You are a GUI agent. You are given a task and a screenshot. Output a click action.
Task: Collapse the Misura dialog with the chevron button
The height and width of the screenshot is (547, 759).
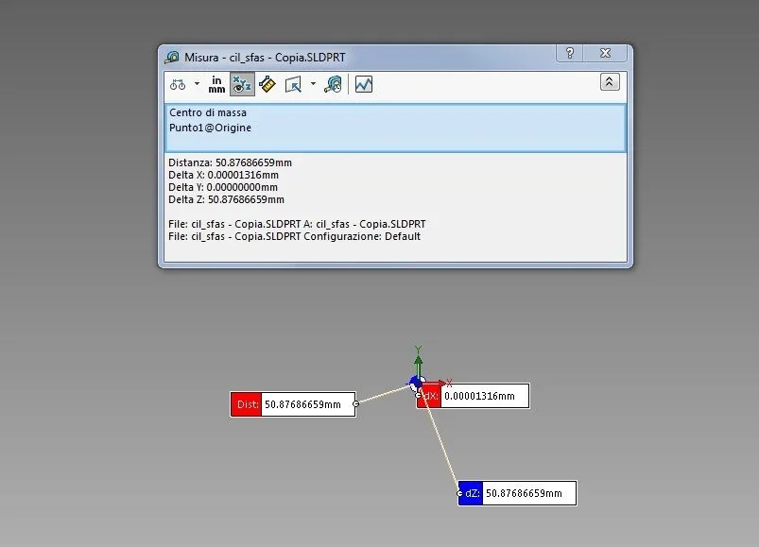pyautogui.click(x=609, y=82)
